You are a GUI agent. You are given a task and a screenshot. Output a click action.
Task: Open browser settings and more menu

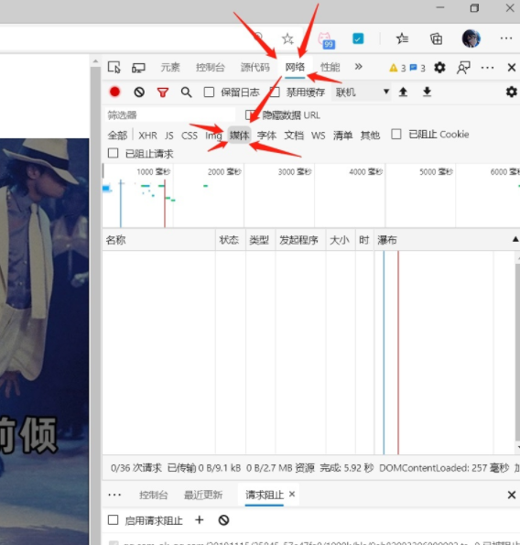point(505,38)
